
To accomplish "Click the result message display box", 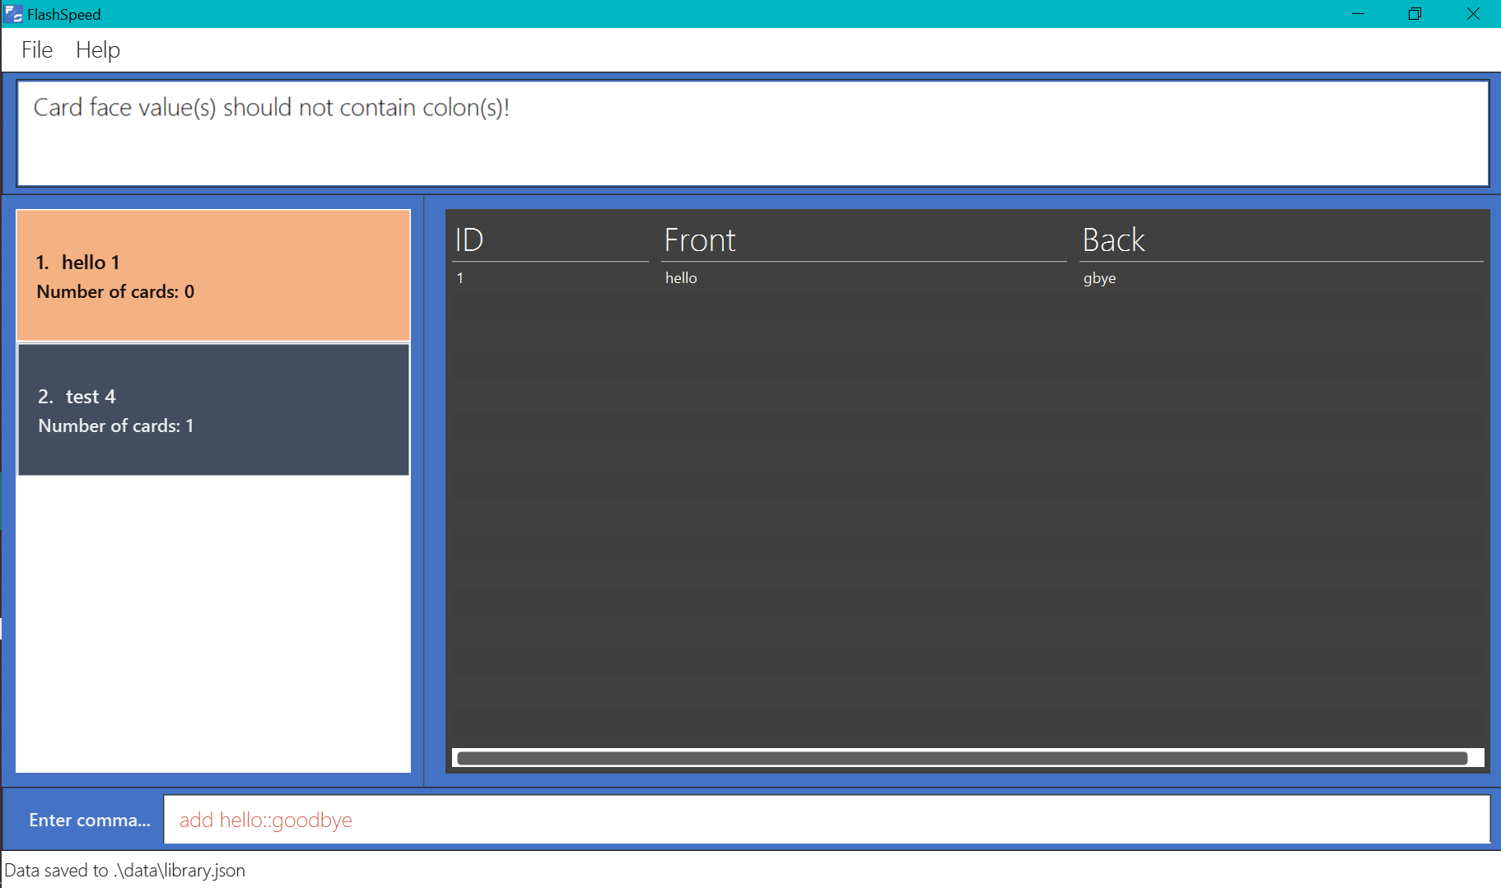I will (753, 133).
